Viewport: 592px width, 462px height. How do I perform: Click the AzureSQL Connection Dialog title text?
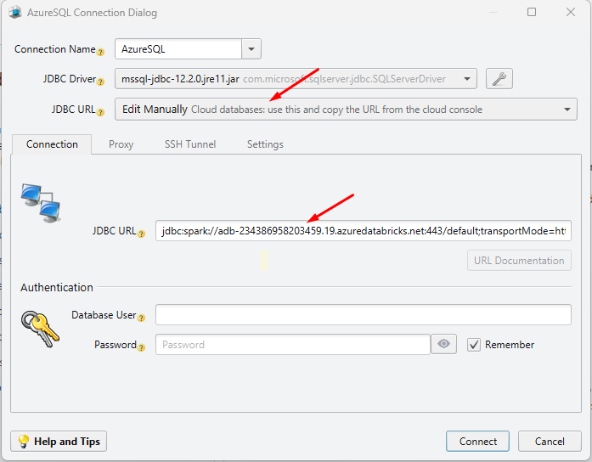92,13
